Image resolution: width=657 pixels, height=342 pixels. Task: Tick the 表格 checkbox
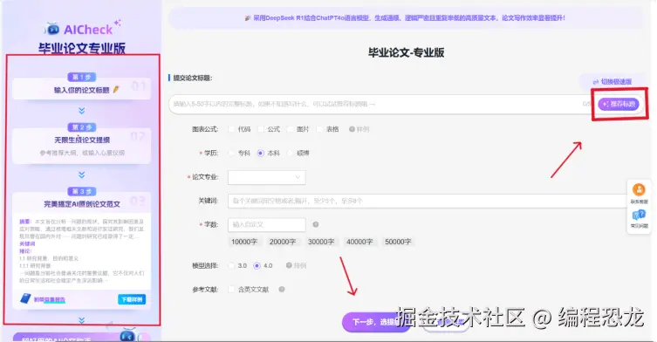pyautogui.click(x=319, y=129)
